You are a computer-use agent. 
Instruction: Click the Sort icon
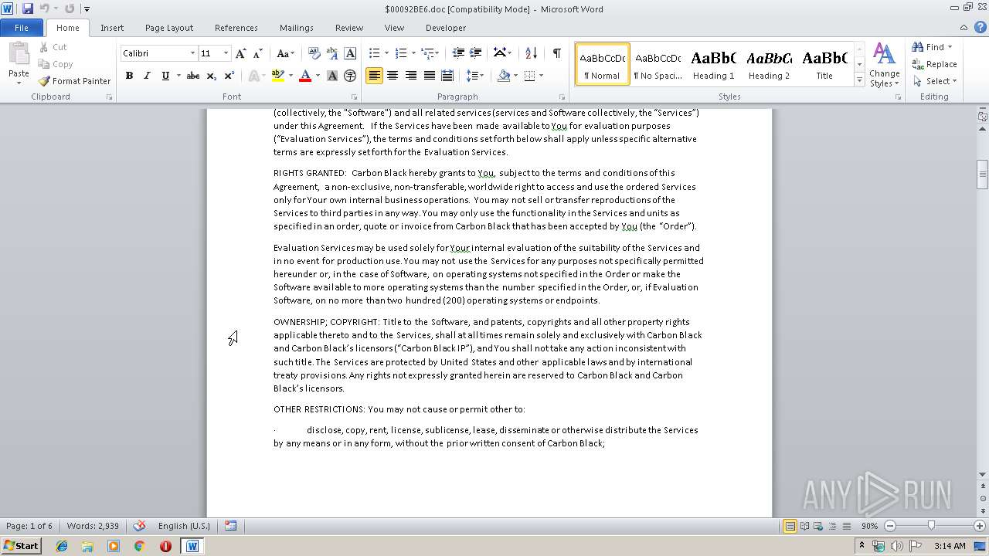coord(531,53)
